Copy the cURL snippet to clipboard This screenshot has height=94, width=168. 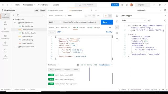click(165, 21)
